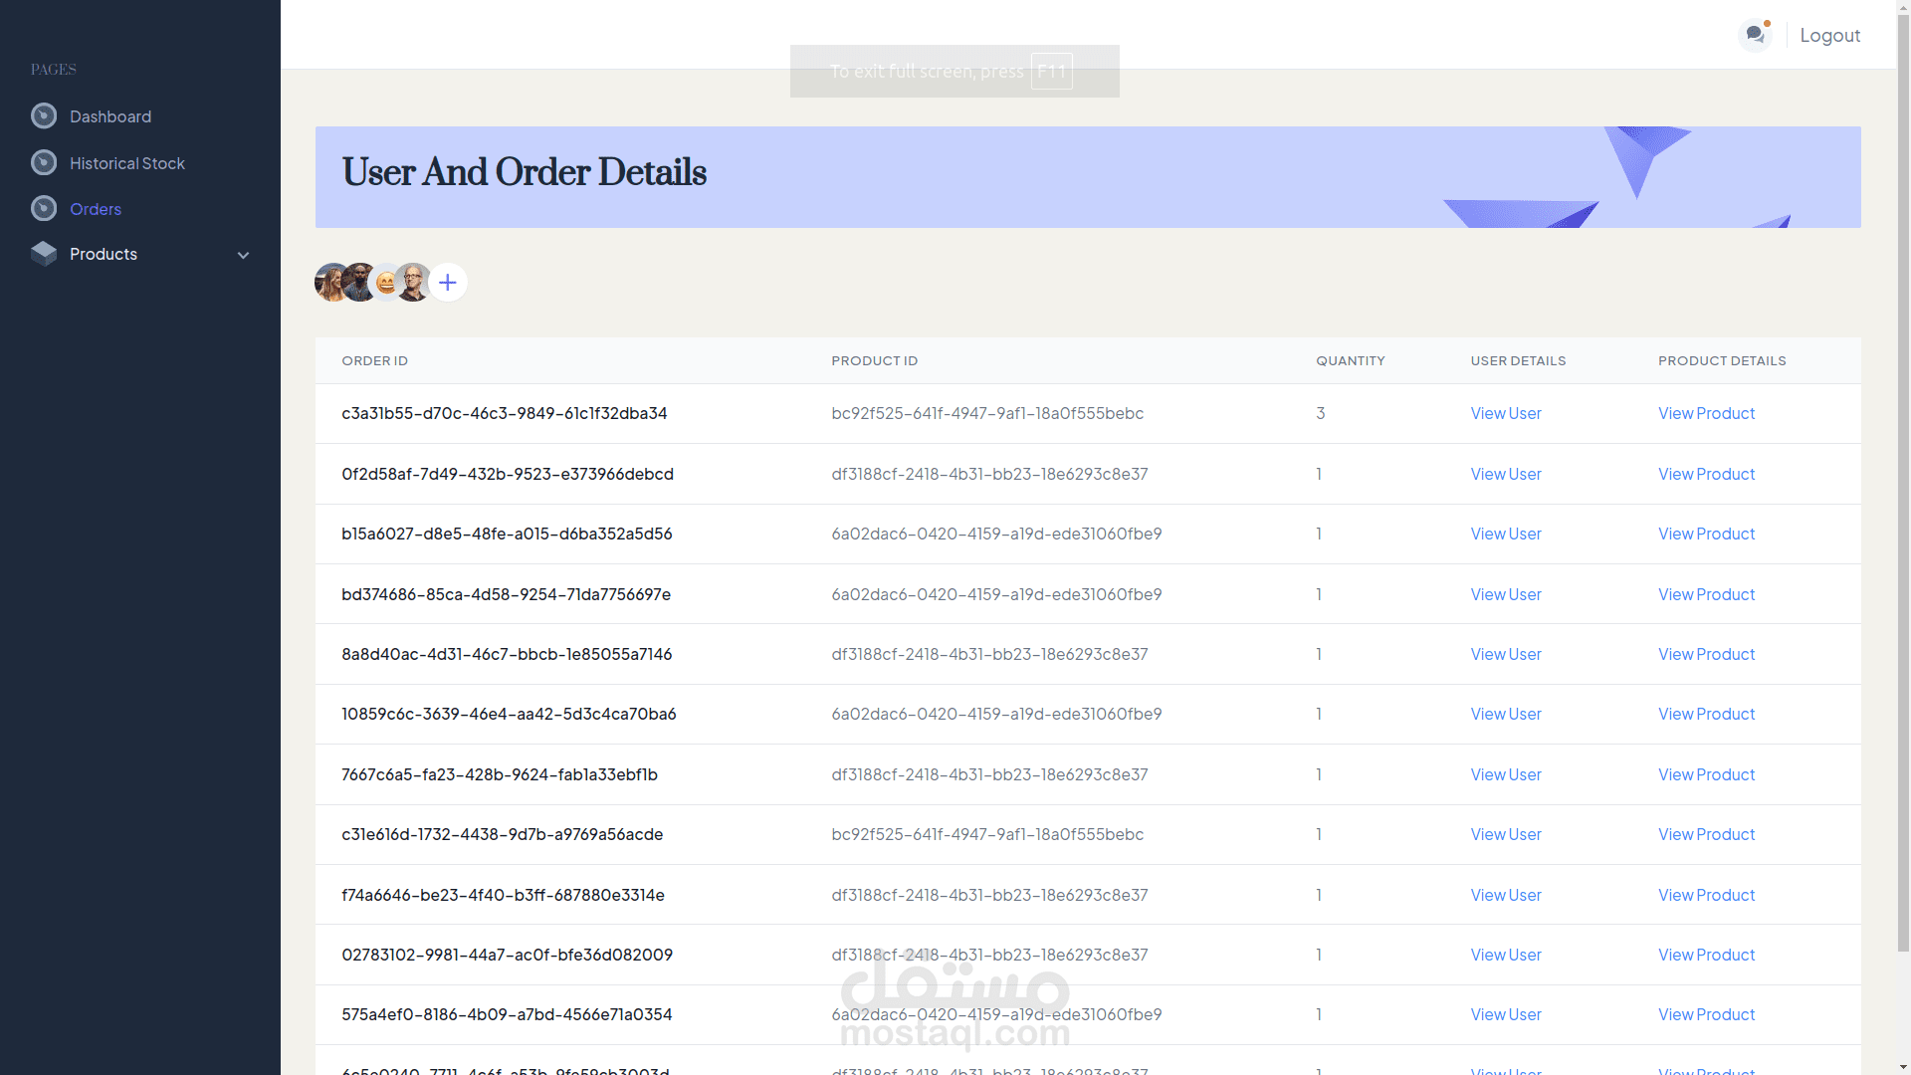Select the laughing emoji avatar
The height and width of the screenshot is (1075, 1911).
tap(385, 284)
